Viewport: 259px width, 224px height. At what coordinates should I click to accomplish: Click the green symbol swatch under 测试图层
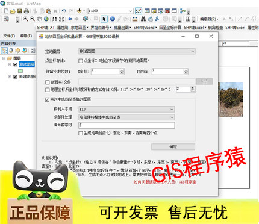point(20,71)
